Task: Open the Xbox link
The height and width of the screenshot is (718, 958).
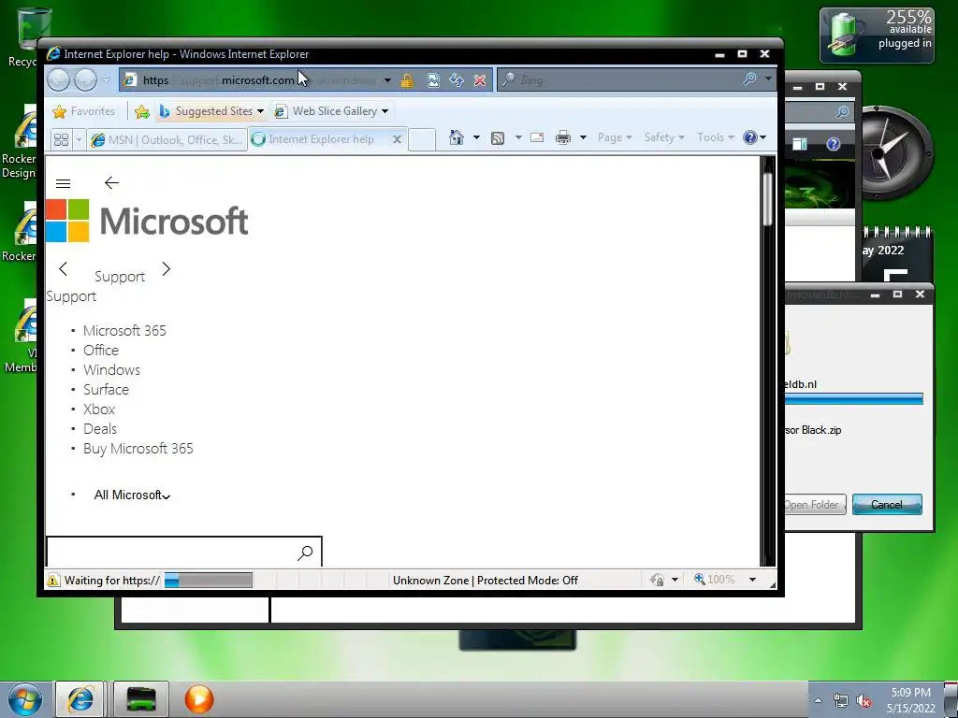Action: point(99,409)
